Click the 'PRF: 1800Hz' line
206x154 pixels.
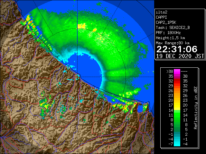(x=168, y=33)
